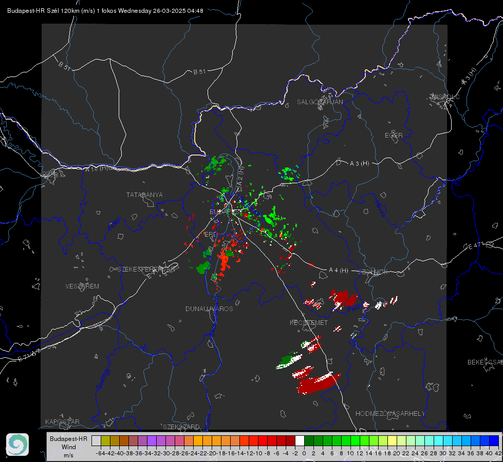Click the m/s unit label in legend
The width and height of the screenshot is (503, 462).
coord(68,455)
